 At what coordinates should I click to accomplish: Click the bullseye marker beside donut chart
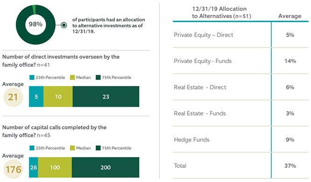(x=64, y=25)
